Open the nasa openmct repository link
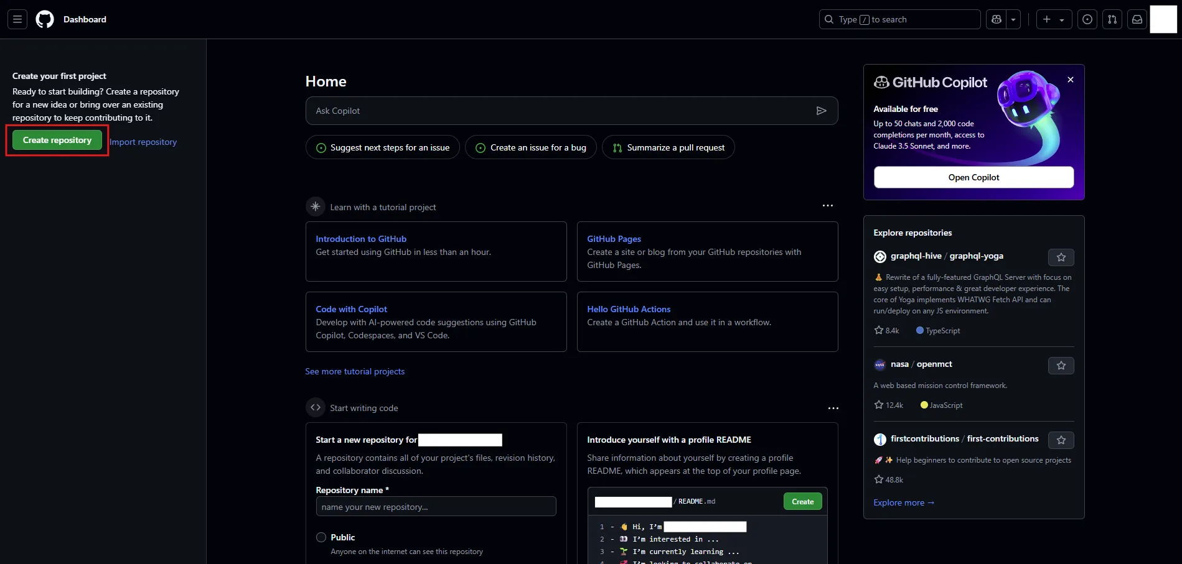 [x=934, y=364]
